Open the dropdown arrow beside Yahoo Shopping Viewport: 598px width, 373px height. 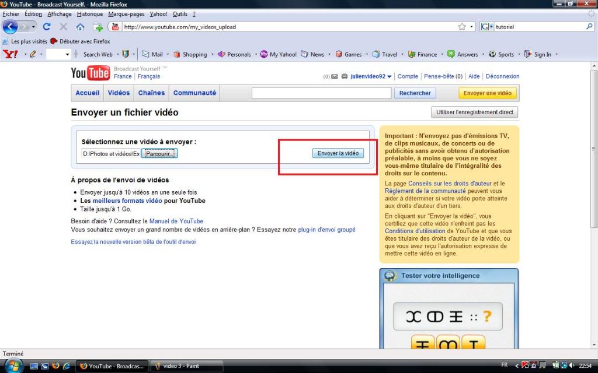pyautogui.click(x=212, y=54)
